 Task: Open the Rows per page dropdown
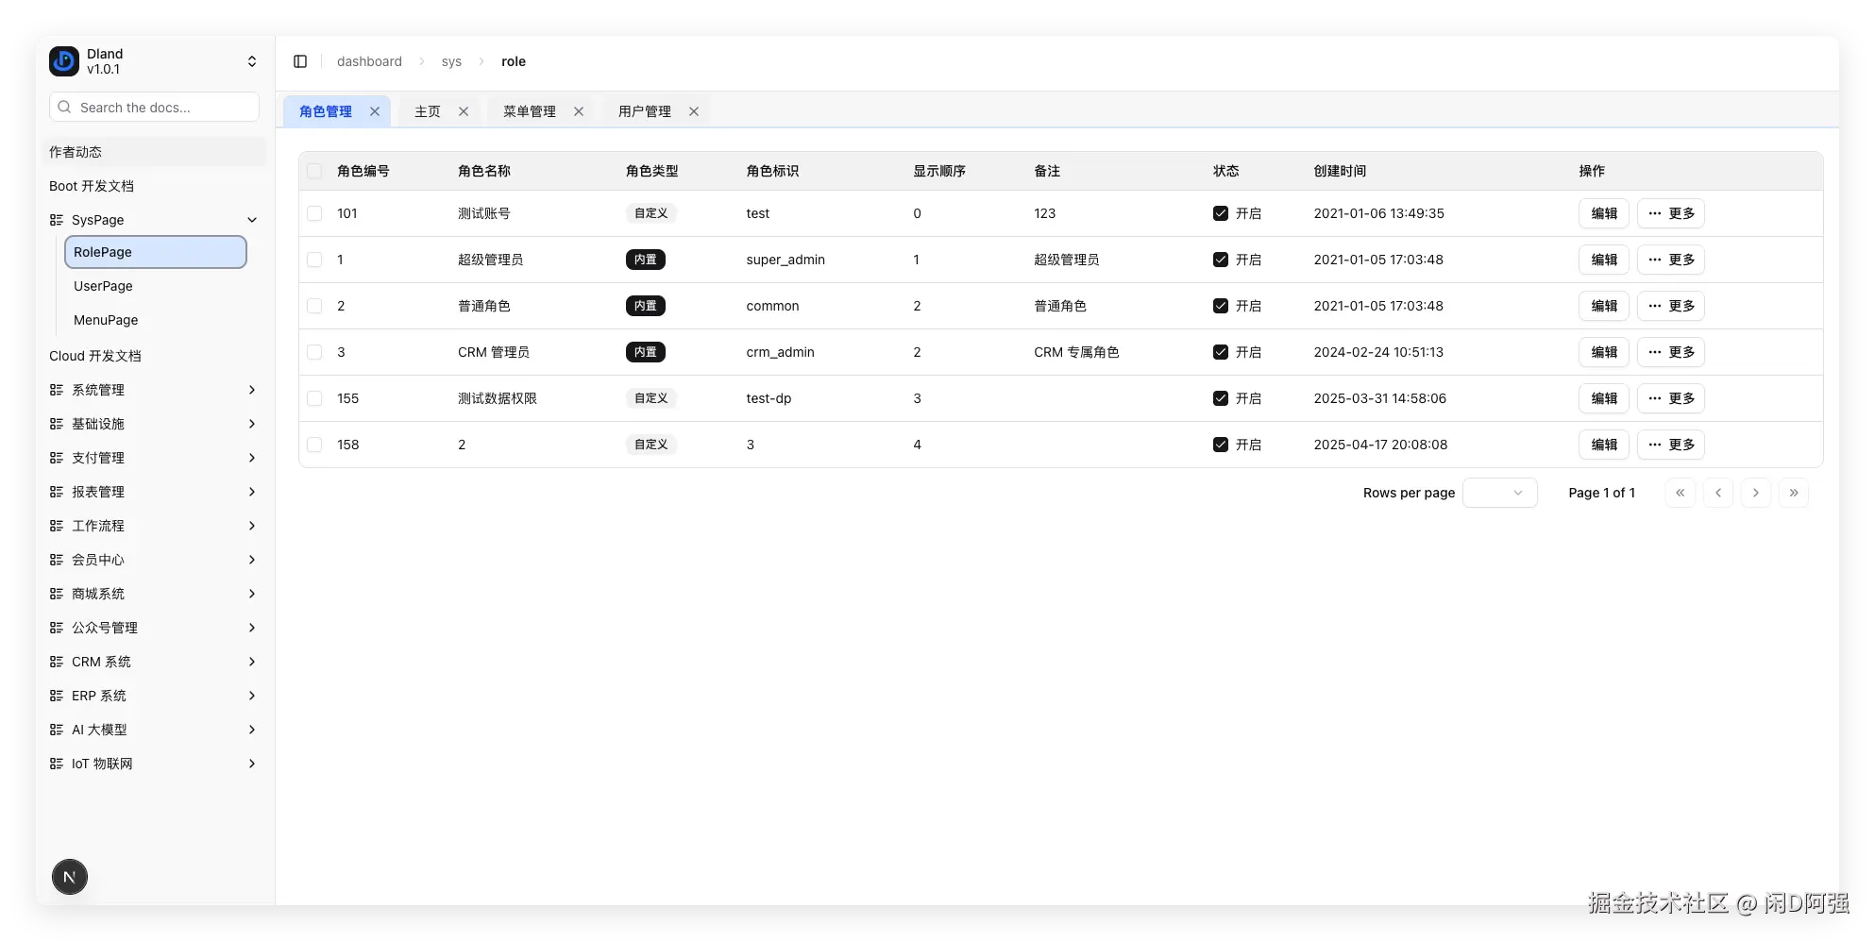1499,492
